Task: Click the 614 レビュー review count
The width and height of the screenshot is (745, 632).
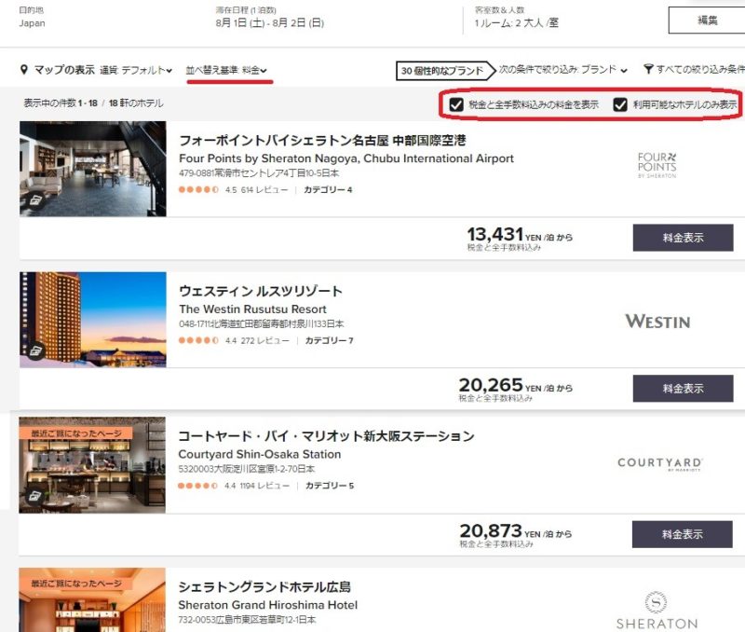Action: pyautogui.click(x=264, y=190)
